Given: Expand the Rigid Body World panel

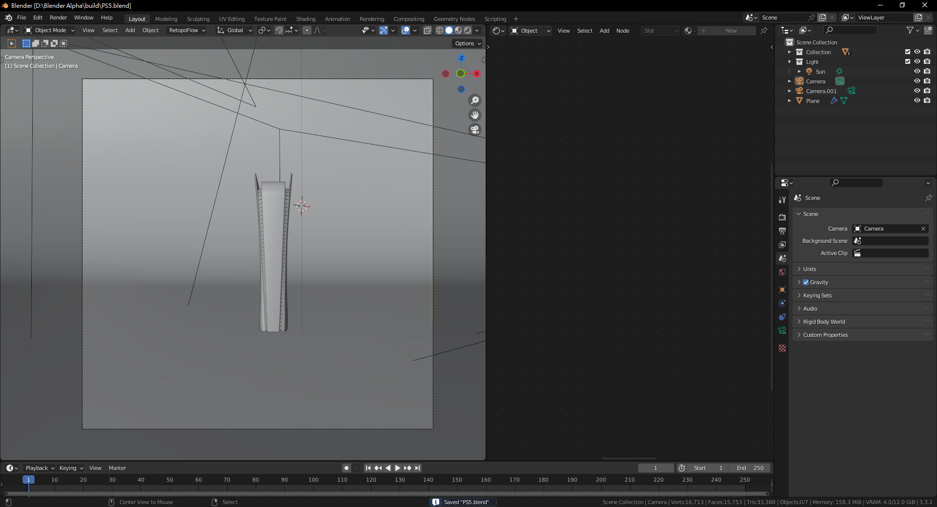Looking at the screenshot, I should pyautogui.click(x=824, y=322).
